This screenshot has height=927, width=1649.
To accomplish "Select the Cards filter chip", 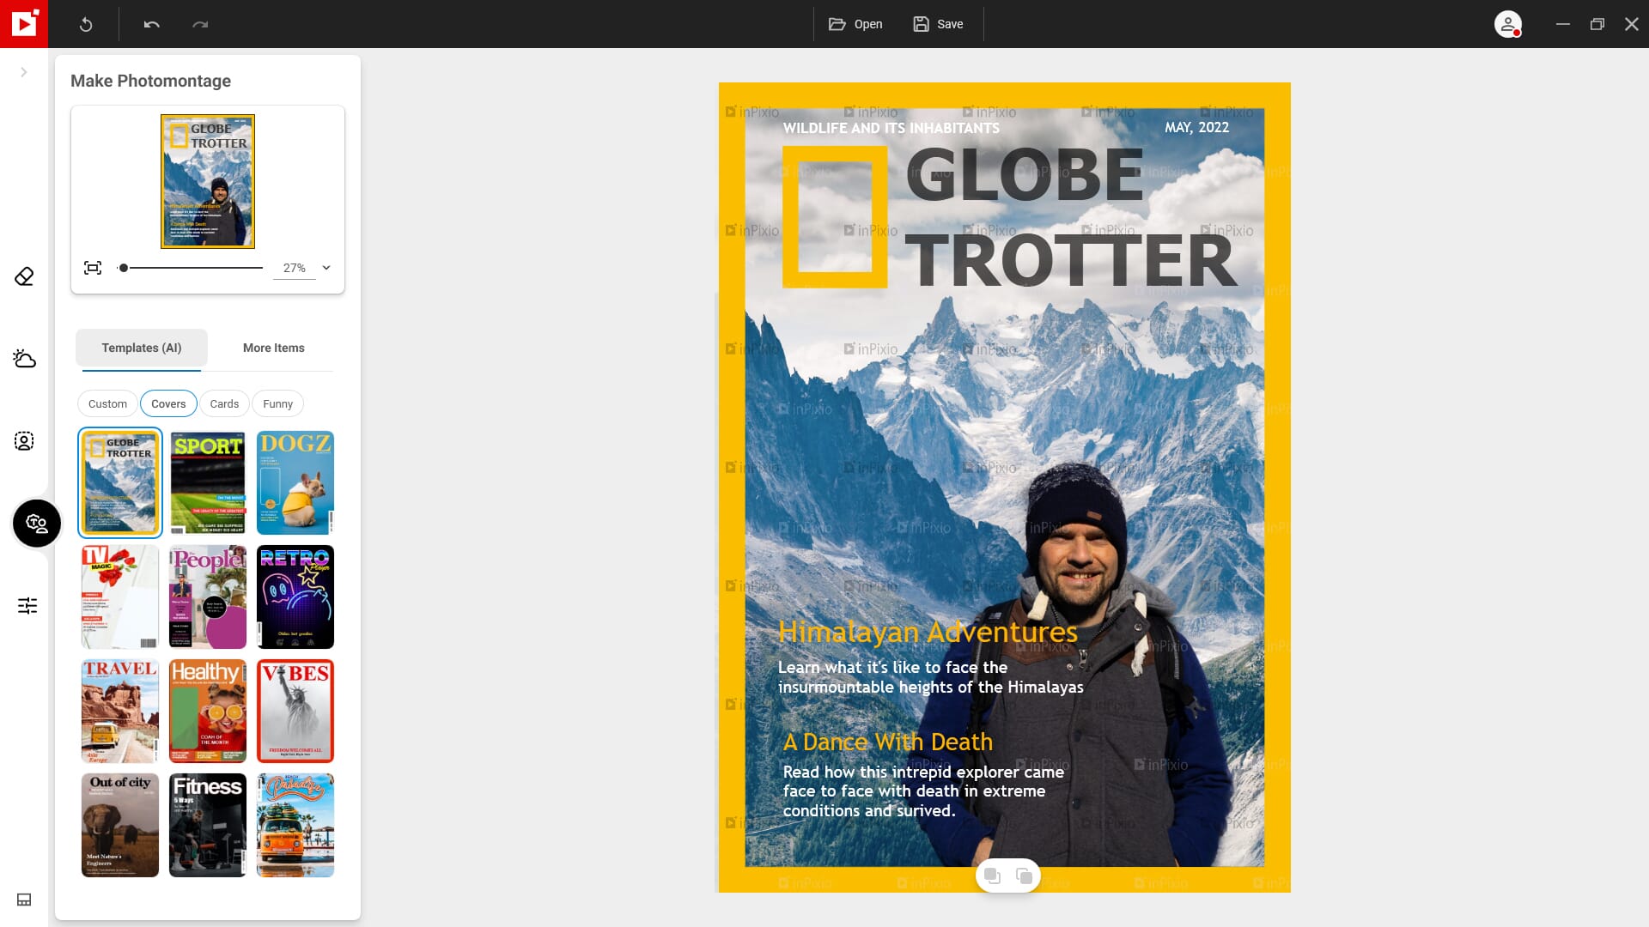I will tap(224, 403).
